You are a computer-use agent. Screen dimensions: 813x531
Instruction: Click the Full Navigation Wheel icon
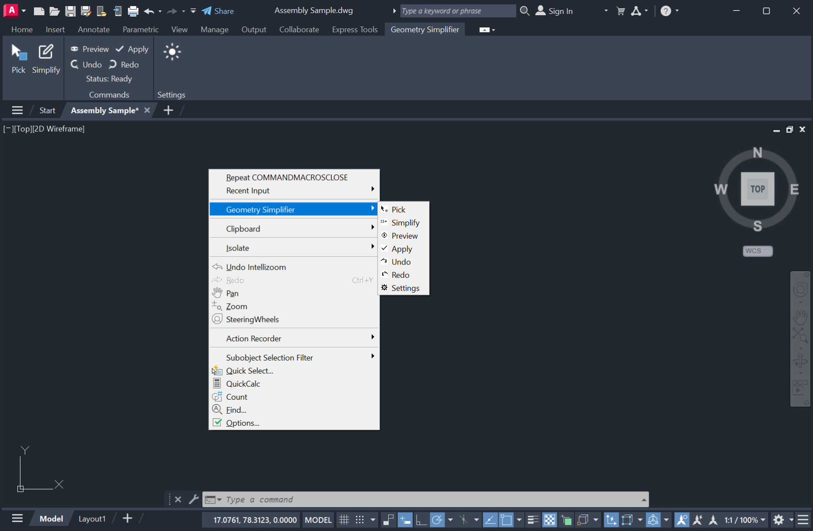[x=800, y=290]
